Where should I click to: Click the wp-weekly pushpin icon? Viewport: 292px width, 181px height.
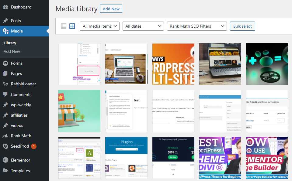click(x=5, y=105)
